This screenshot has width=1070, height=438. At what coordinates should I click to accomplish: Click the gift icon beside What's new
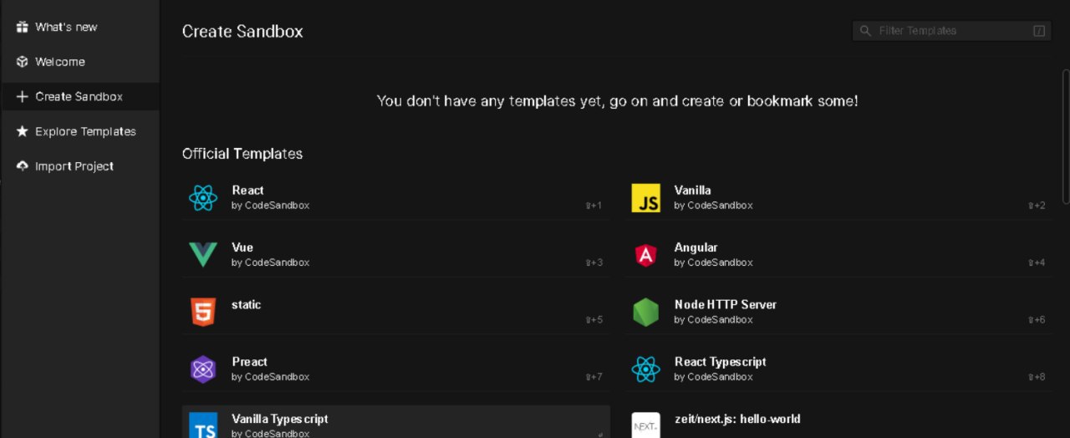23,27
